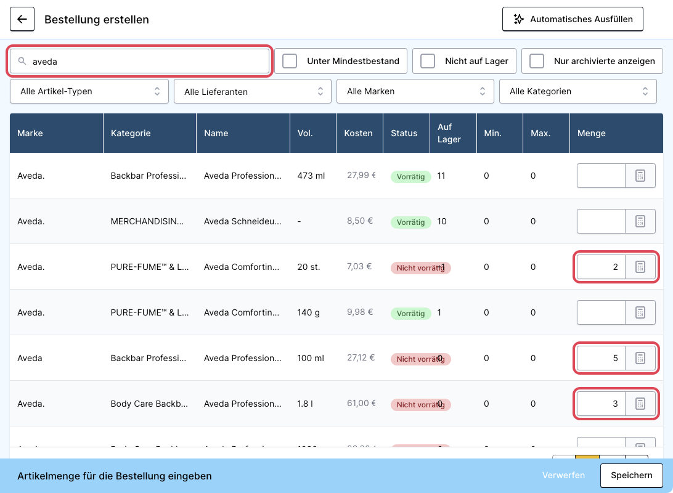Click the Max. column header
This screenshot has height=493, width=673.
547,133
